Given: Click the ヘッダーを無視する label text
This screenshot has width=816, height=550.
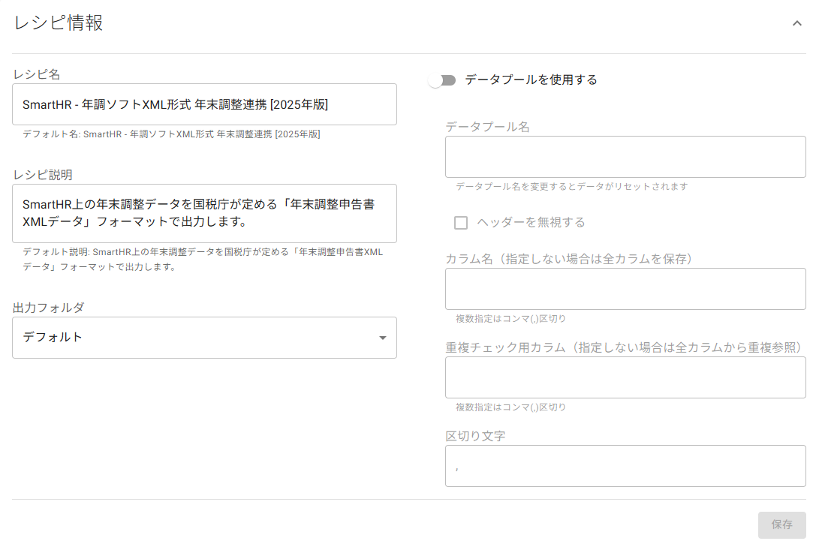Looking at the screenshot, I should 531,222.
